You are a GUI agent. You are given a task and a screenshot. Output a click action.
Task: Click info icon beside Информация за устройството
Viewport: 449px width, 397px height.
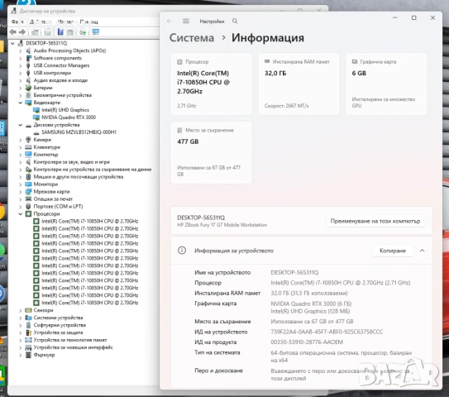point(182,251)
